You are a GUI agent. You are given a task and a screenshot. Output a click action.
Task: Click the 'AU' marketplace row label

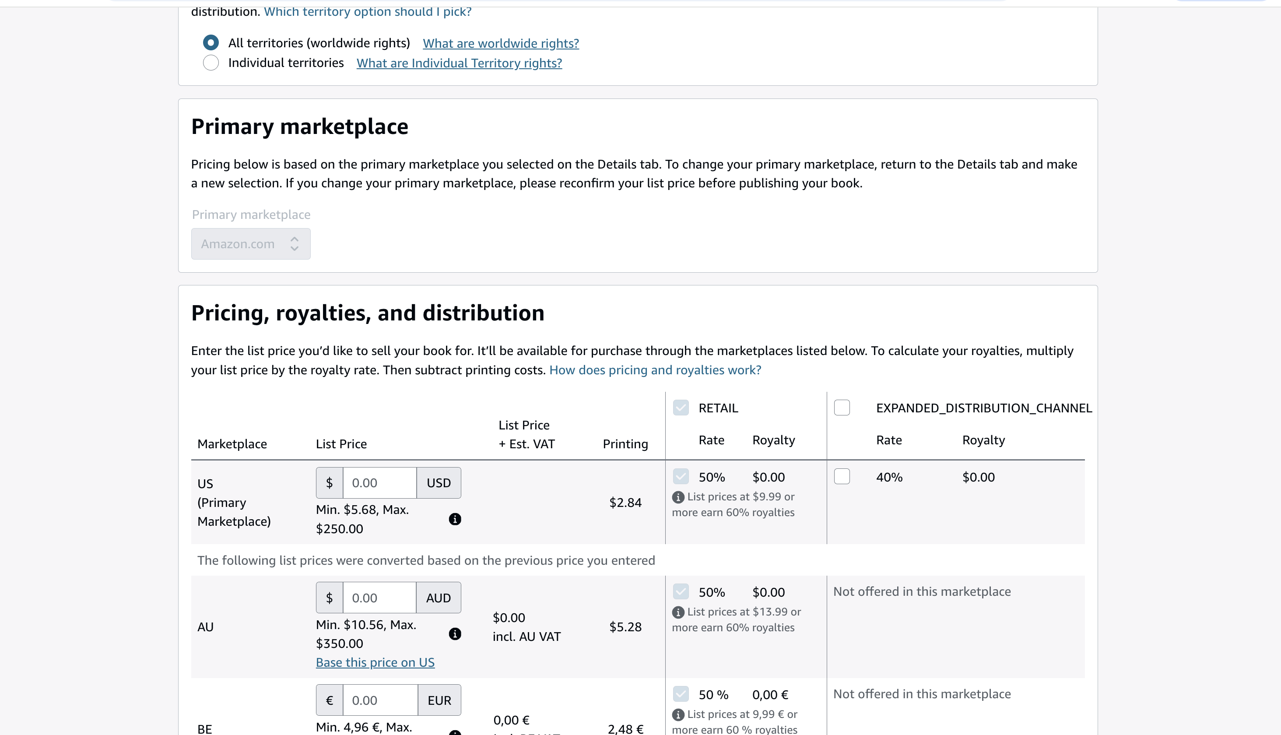205,627
